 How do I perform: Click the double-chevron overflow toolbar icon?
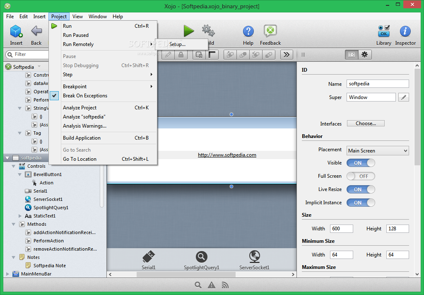pyautogui.click(x=287, y=55)
